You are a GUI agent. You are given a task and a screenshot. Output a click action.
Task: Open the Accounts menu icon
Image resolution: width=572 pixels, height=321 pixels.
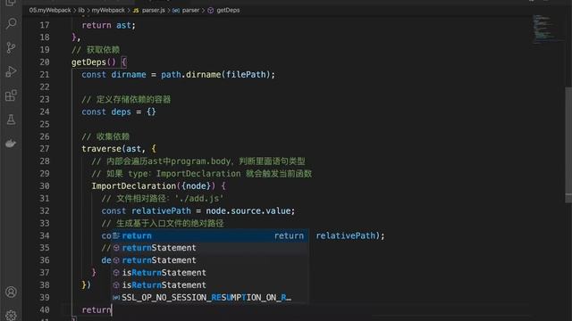tap(11, 292)
